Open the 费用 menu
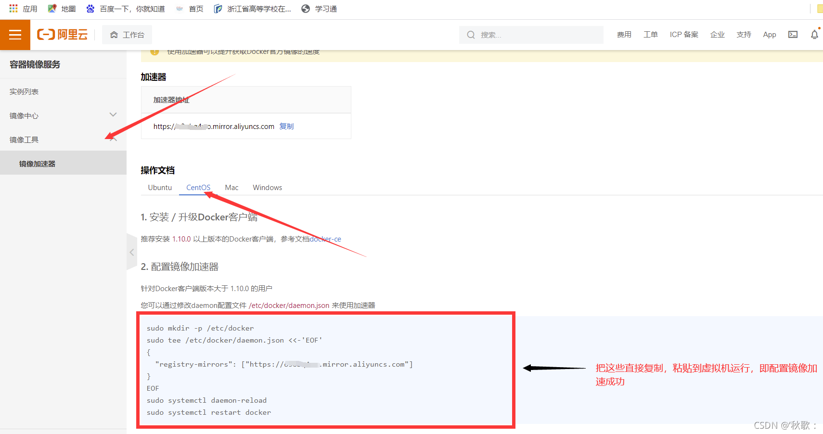This screenshot has height=434, width=823. click(x=624, y=35)
